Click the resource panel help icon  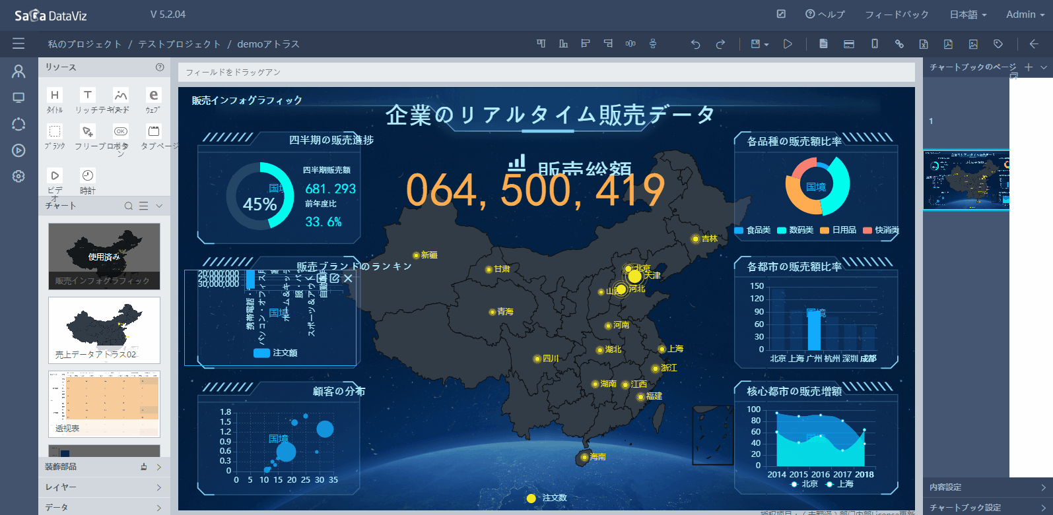click(x=160, y=67)
